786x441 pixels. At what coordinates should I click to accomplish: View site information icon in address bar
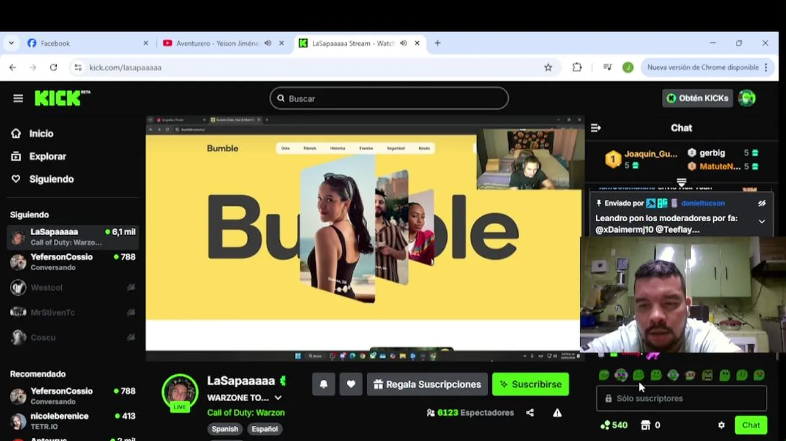(x=78, y=67)
